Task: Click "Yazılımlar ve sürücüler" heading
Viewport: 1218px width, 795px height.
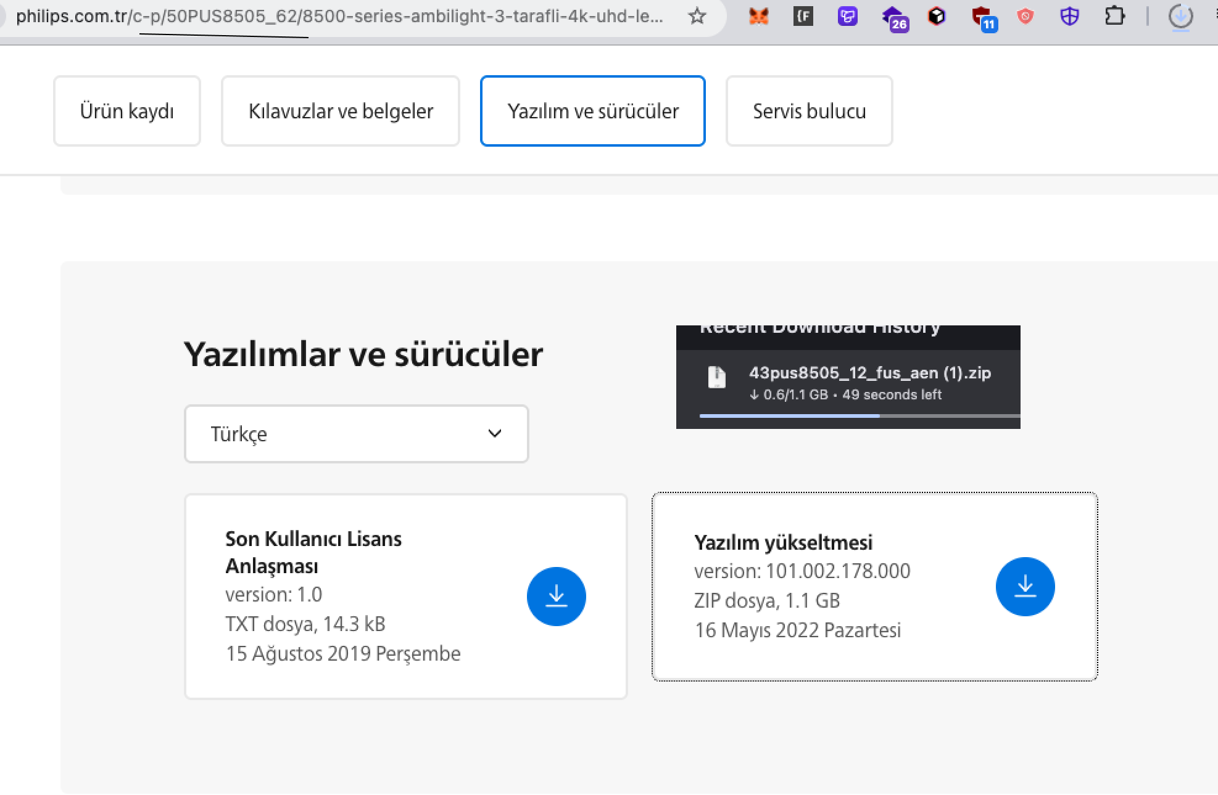Action: pyautogui.click(x=363, y=354)
